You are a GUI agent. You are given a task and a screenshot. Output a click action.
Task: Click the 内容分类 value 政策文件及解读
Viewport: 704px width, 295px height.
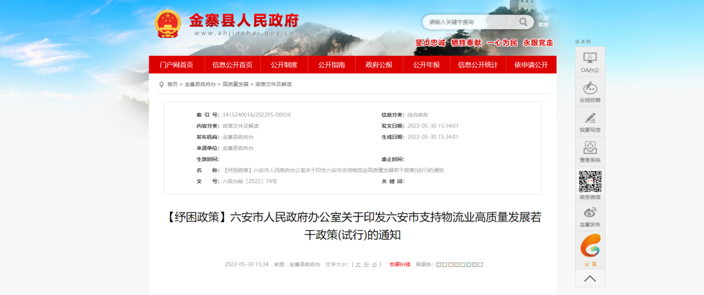[x=241, y=126]
